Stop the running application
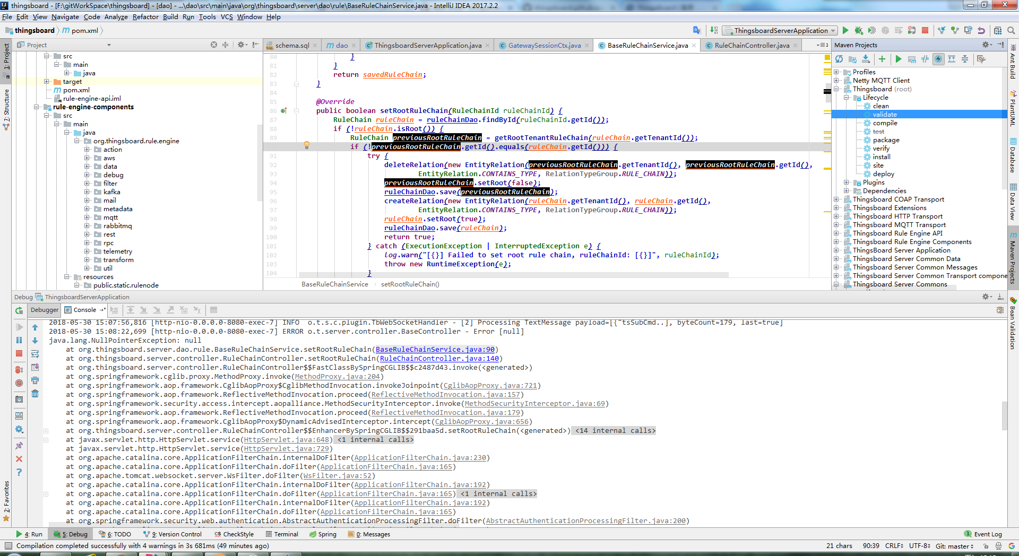The width and height of the screenshot is (1019, 556). coord(926,30)
